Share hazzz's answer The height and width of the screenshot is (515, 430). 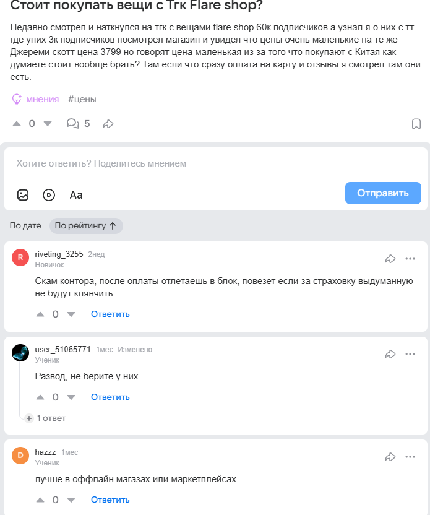(390, 457)
